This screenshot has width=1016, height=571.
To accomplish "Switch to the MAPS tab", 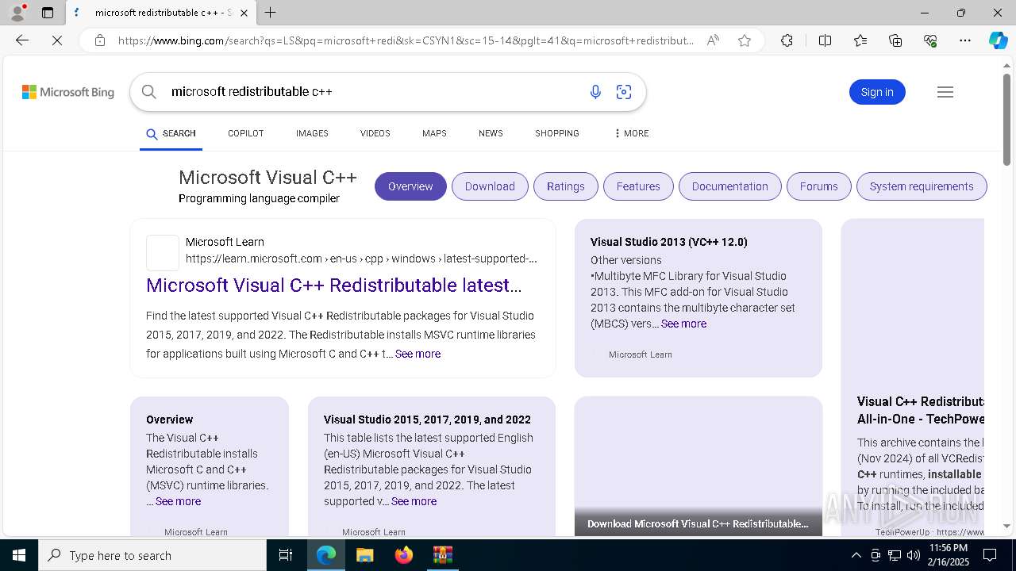I will coord(434,133).
